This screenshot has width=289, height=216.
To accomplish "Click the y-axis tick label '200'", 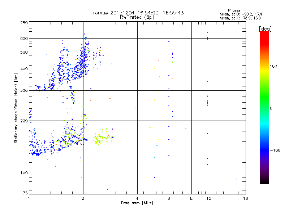I will (24, 121).
